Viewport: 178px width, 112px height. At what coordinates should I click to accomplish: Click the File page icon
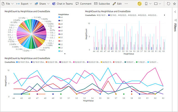tap(3, 4)
